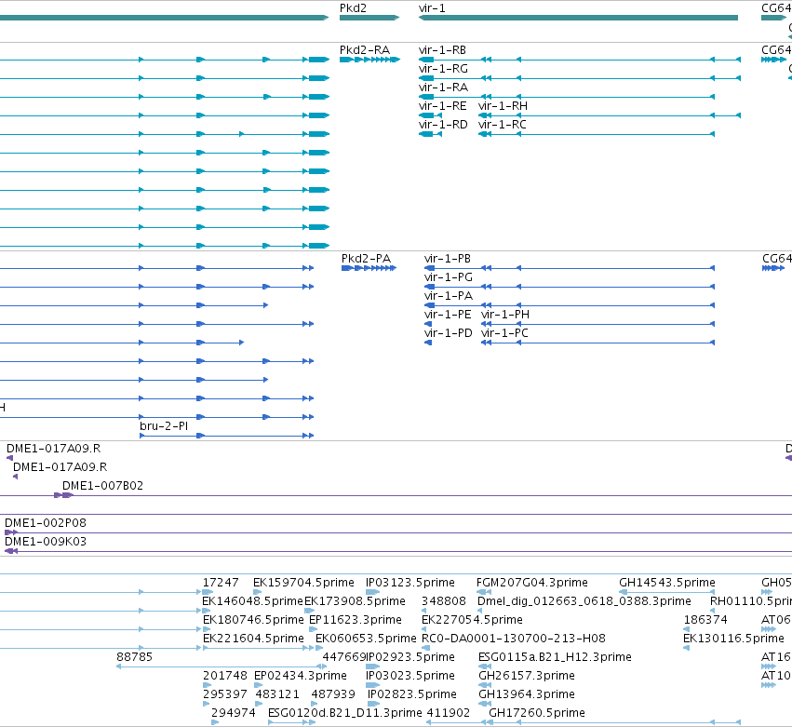The width and height of the screenshot is (792, 727).
Task: Select the vir-1 gene label
Action: click(432, 8)
